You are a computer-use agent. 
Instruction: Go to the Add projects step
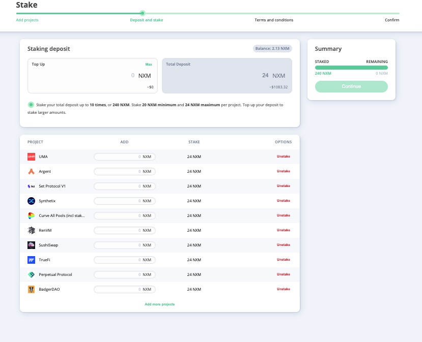tap(27, 20)
